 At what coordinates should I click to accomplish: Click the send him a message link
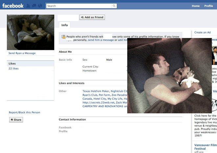pyautogui.click(x=101, y=40)
